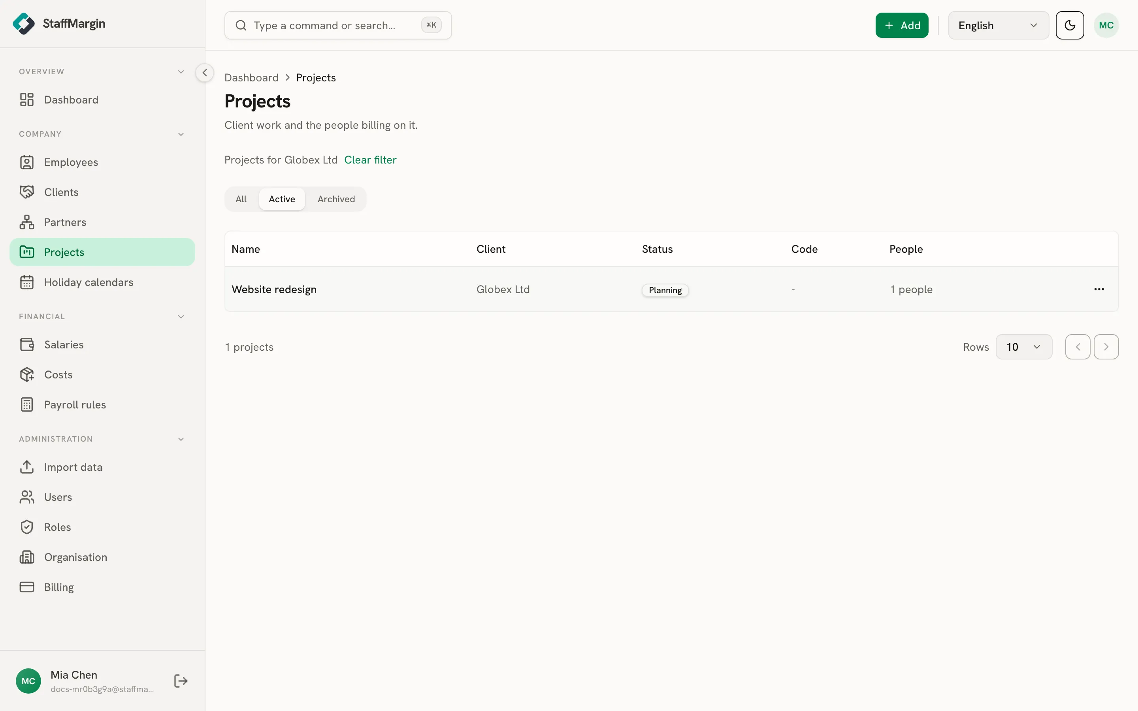Open the Employees sidebar icon

(27, 162)
